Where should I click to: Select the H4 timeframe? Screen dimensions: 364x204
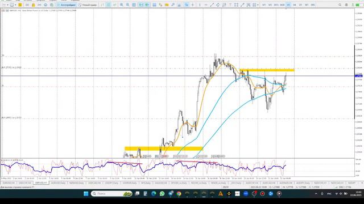295,5
